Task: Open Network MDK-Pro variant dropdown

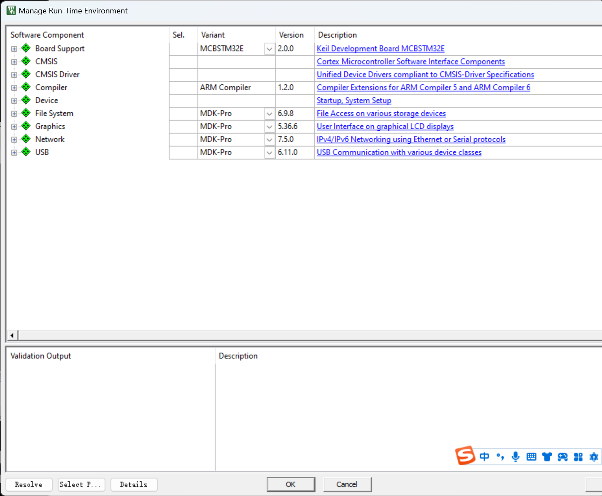Action: pos(269,140)
